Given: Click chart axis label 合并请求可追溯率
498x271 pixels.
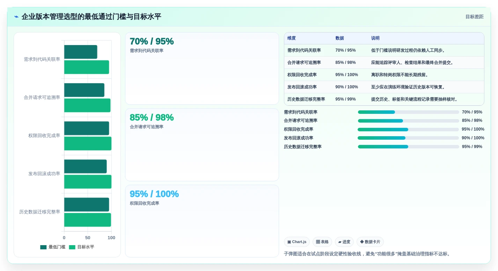Looking at the screenshot, I should tap(42, 97).
